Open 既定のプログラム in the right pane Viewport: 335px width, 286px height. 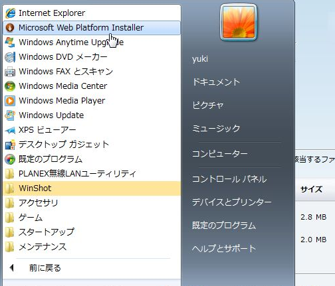click(224, 225)
